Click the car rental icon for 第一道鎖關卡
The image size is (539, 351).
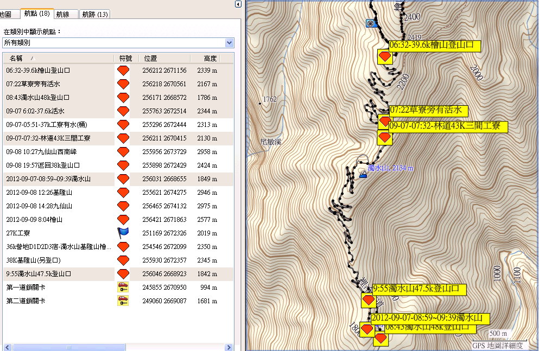click(x=123, y=288)
